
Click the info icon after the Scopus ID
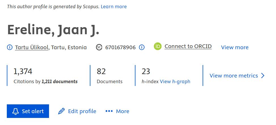142,47
